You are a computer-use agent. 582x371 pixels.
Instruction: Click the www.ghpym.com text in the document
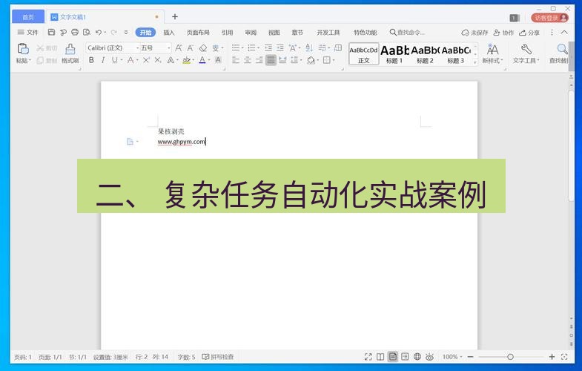coord(181,142)
